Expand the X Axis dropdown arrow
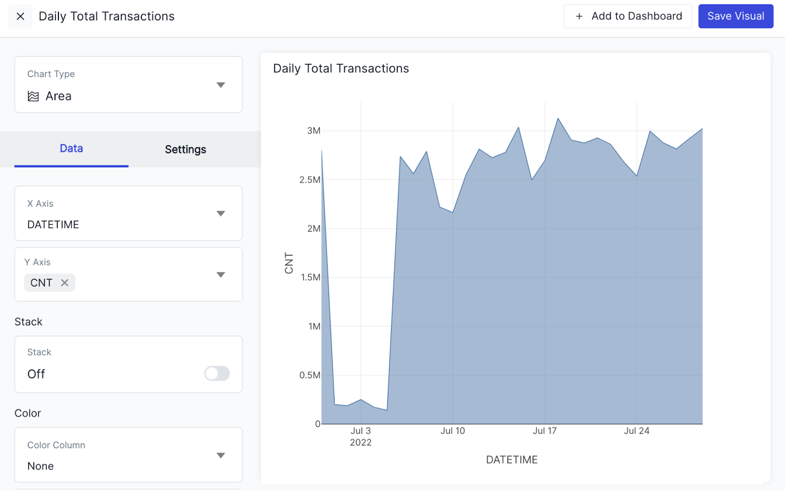This screenshot has width=785, height=490. coord(221,213)
